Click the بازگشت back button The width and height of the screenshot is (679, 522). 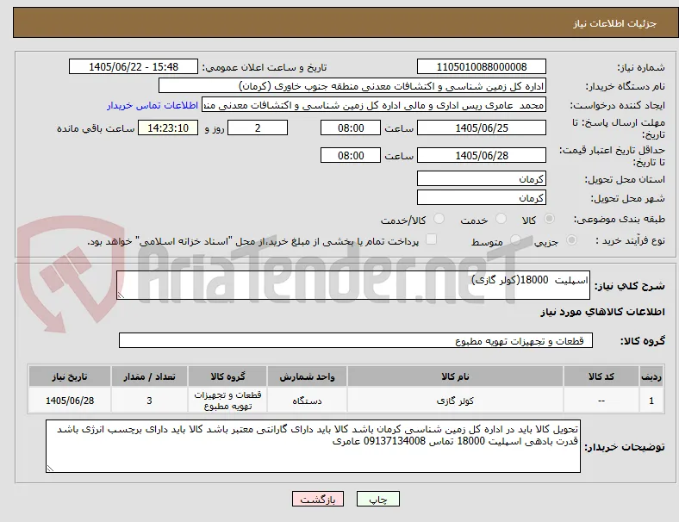click(x=318, y=499)
